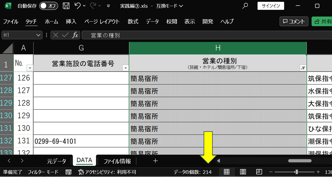Open the ページ レイアウト ribbon tab
The image size is (332, 177).
pos(102,22)
